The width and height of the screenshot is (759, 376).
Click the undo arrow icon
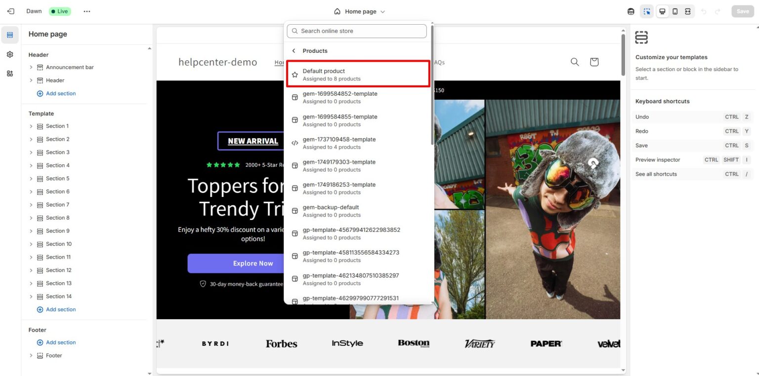tap(704, 11)
